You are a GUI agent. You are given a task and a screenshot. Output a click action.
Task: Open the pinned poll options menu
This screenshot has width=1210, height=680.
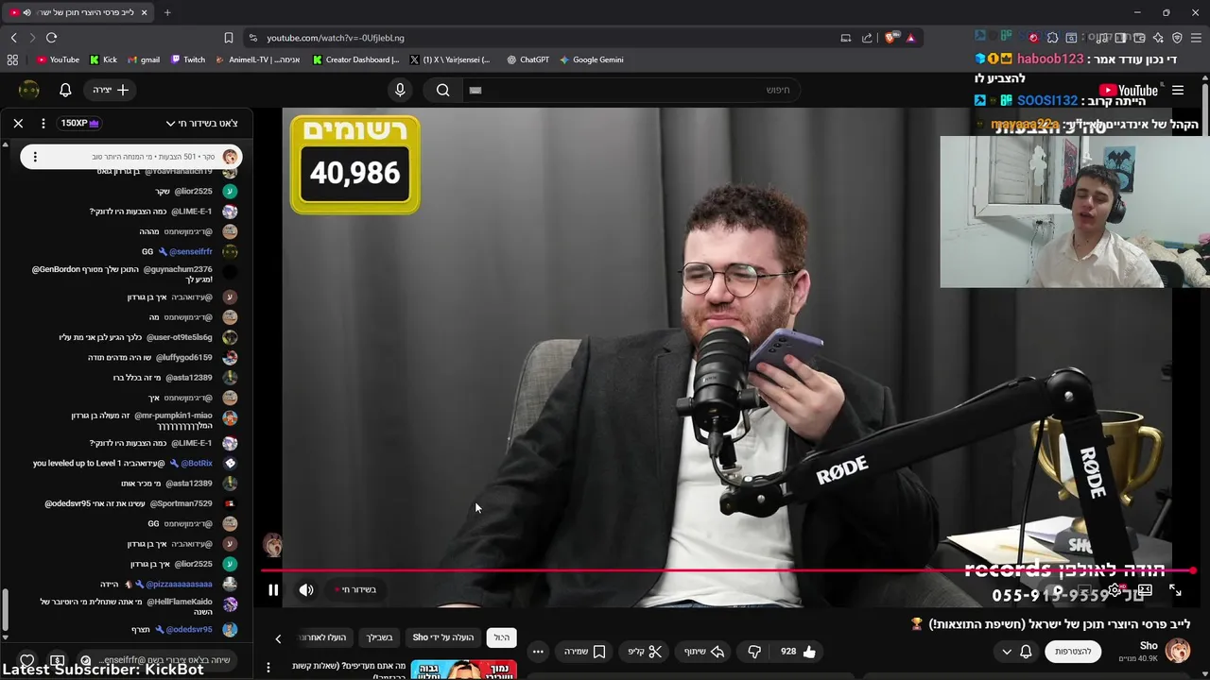[x=35, y=157]
